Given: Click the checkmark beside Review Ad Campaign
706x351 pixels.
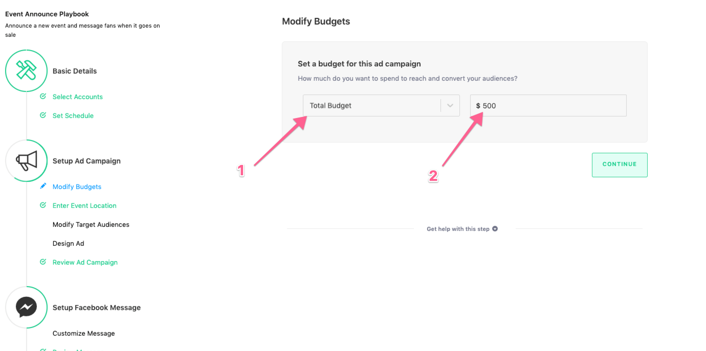Looking at the screenshot, I should pyautogui.click(x=43, y=262).
